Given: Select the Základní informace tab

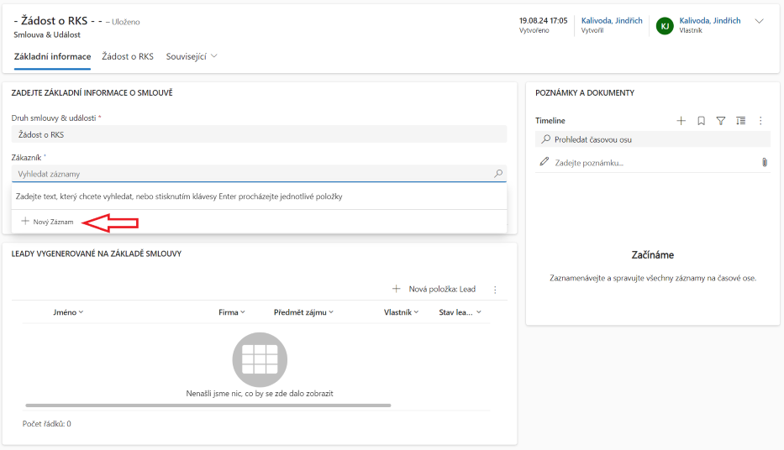Looking at the screenshot, I should click(x=52, y=56).
